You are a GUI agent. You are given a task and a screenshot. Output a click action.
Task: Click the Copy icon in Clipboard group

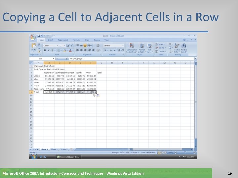(x=39, y=48)
